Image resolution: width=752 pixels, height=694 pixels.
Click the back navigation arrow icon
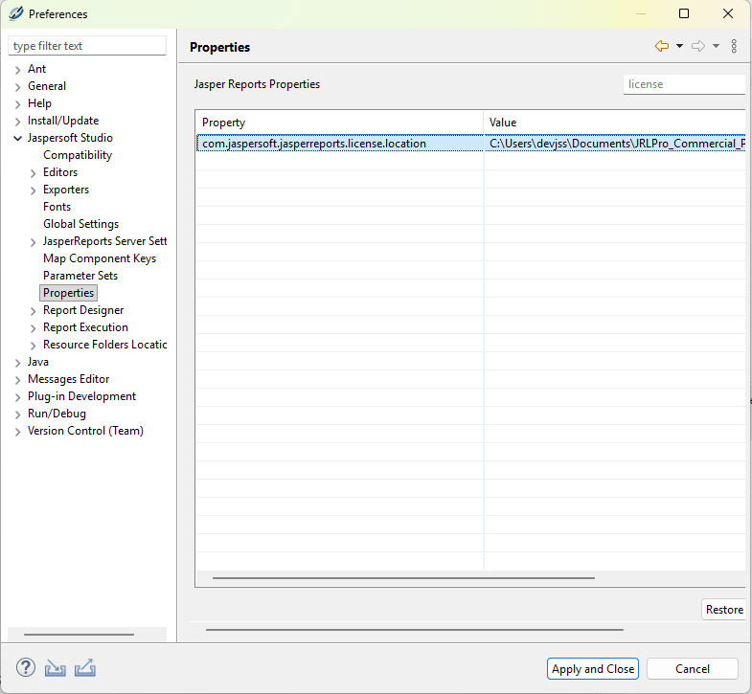click(x=662, y=46)
